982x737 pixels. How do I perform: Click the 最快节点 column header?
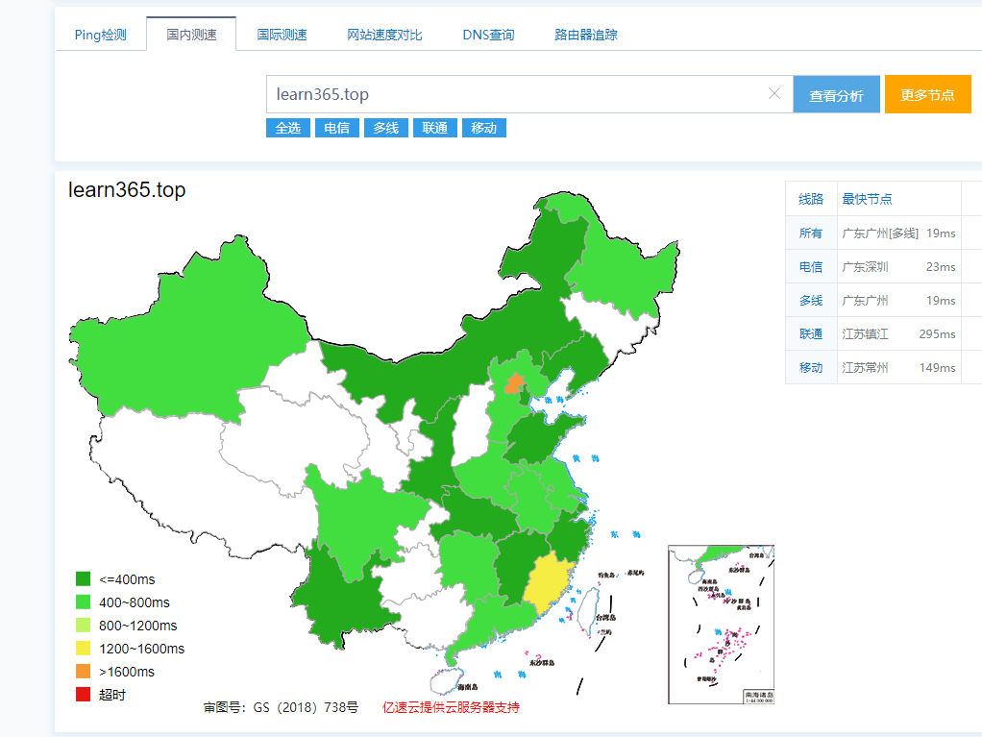(867, 199)
